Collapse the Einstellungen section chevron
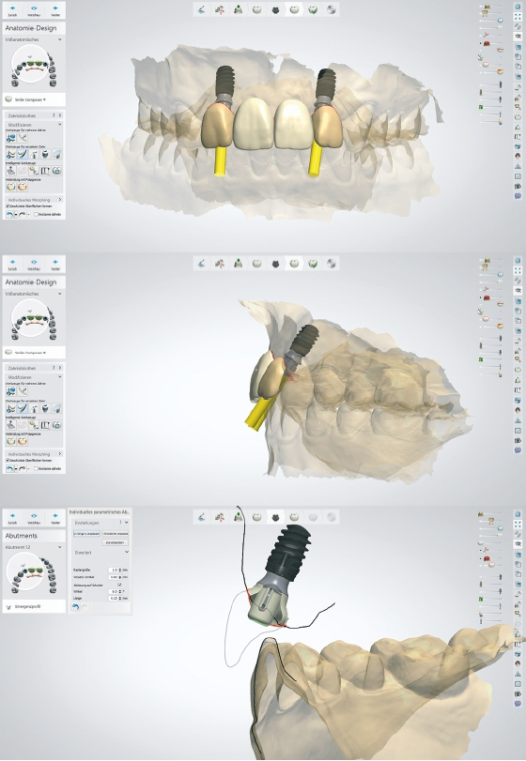This screenshot has width=526, height=761. point(126,523)
